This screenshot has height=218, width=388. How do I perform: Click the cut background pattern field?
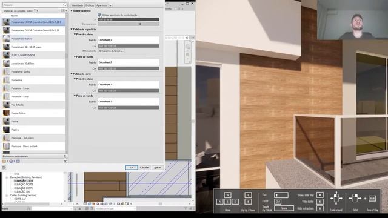point(129,101)
